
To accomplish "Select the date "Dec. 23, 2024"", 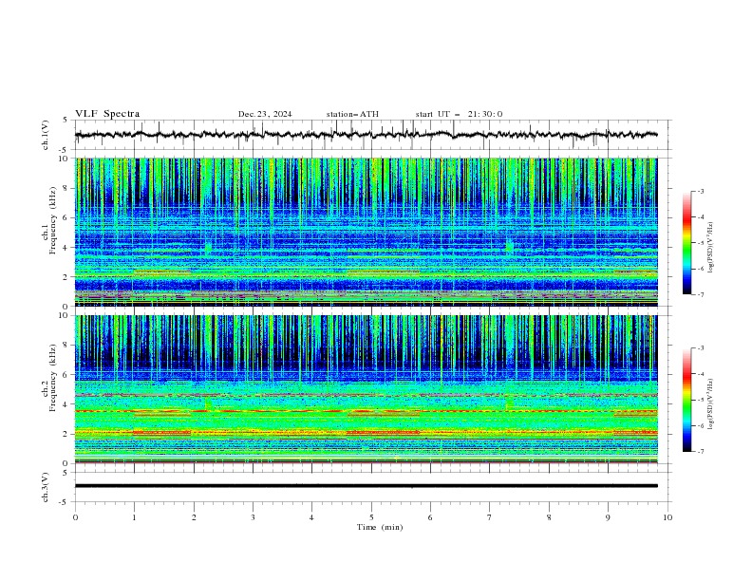I will [265, 114].
